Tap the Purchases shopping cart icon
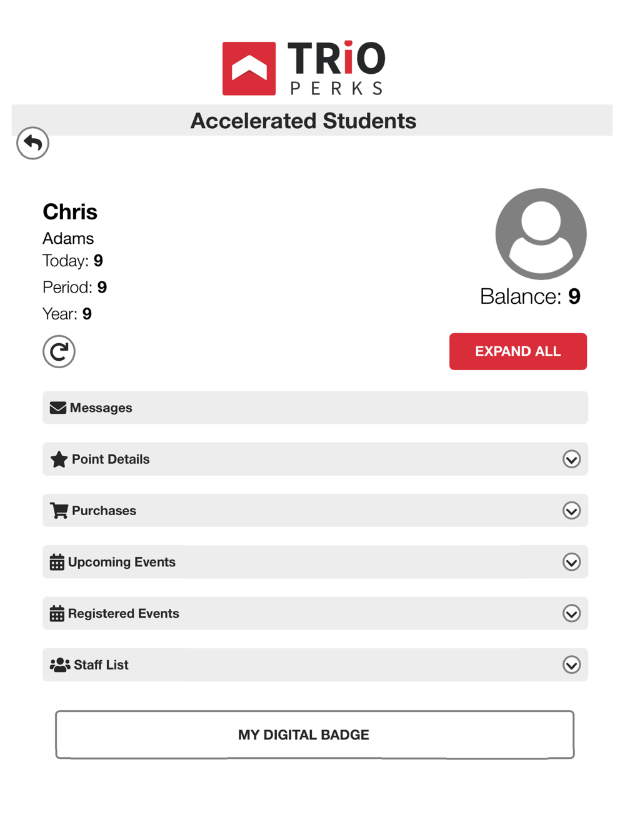Image resolution: width=625 pixels, height=834 pixels. (x=59, y=510)
